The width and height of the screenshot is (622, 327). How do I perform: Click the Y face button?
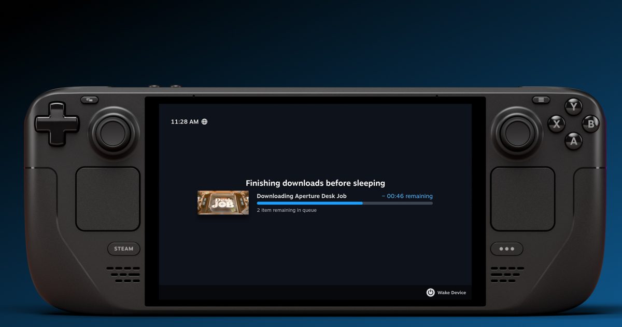573,107
